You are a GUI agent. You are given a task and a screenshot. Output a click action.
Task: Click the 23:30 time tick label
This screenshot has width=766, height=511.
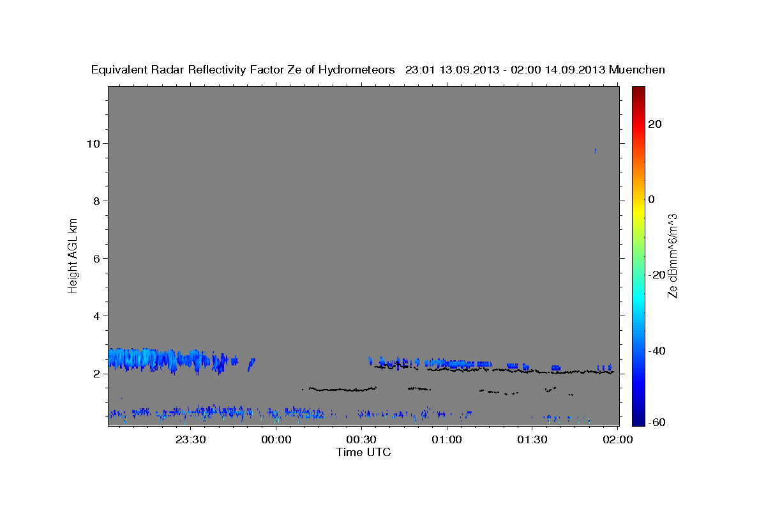tap(190, 440)
